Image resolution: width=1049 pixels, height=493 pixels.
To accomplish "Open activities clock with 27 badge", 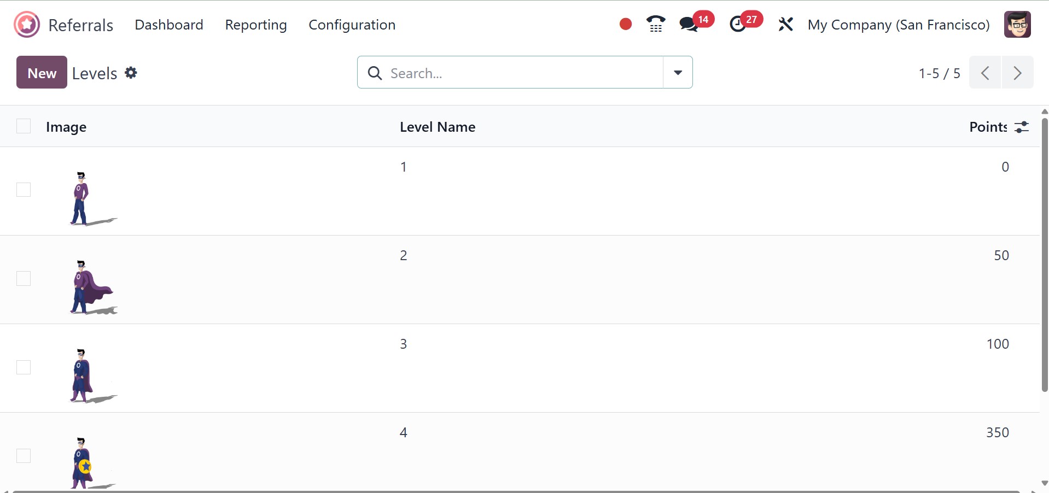I will (738, 25).
